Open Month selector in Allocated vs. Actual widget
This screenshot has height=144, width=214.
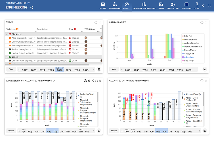[114, 130]
